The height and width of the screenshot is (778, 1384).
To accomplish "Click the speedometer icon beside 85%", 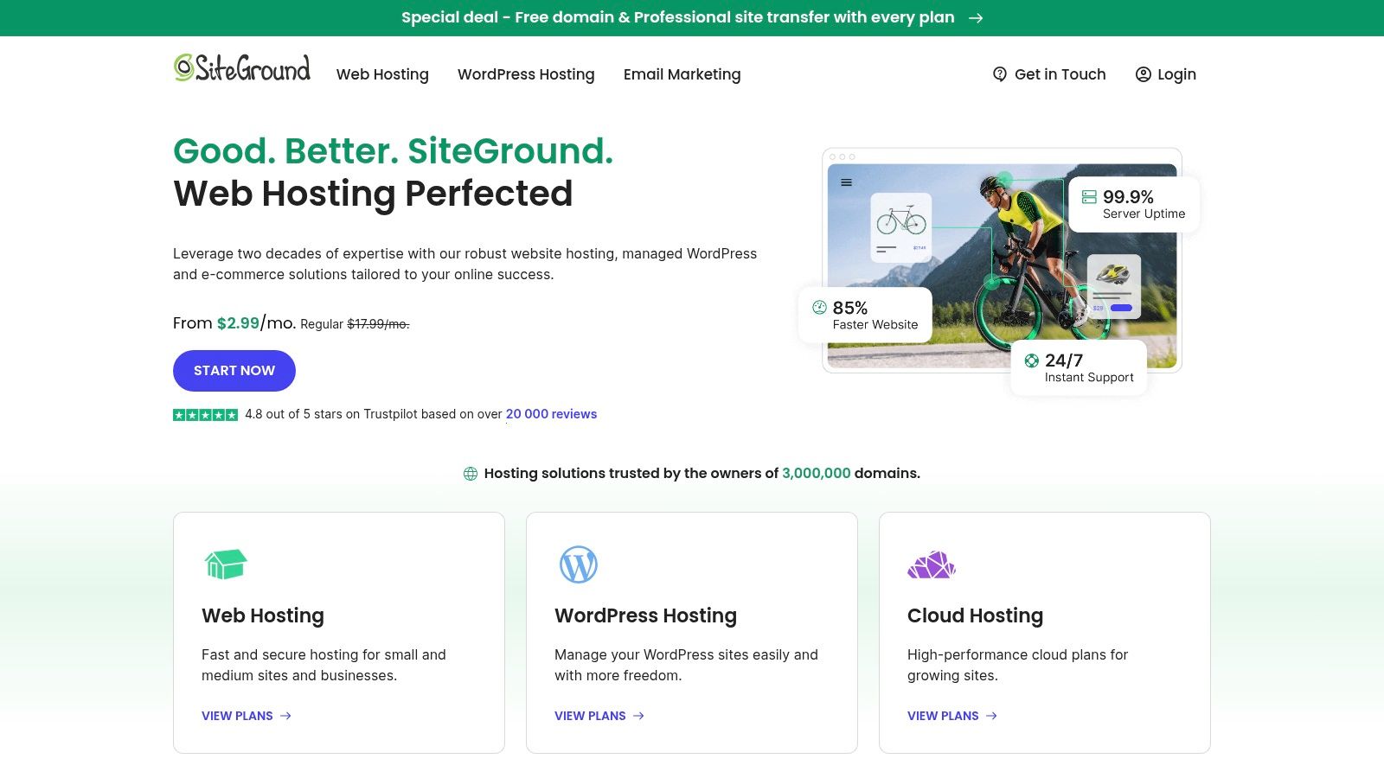I will click(x=819, y=308).
